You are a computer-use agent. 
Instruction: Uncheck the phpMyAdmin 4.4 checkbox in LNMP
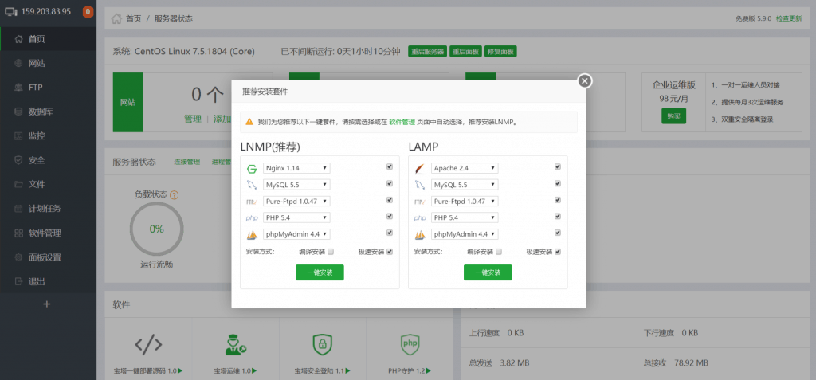[x=390, y=233]
